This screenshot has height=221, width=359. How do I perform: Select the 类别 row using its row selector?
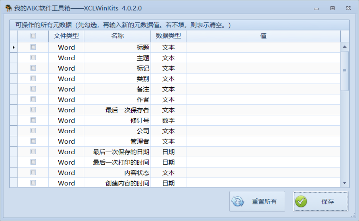tap(13, 79)
